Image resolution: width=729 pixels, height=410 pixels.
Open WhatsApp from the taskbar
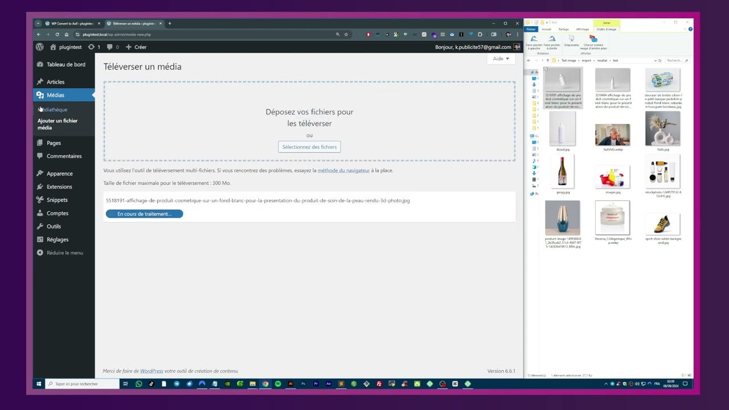[138, 384]
